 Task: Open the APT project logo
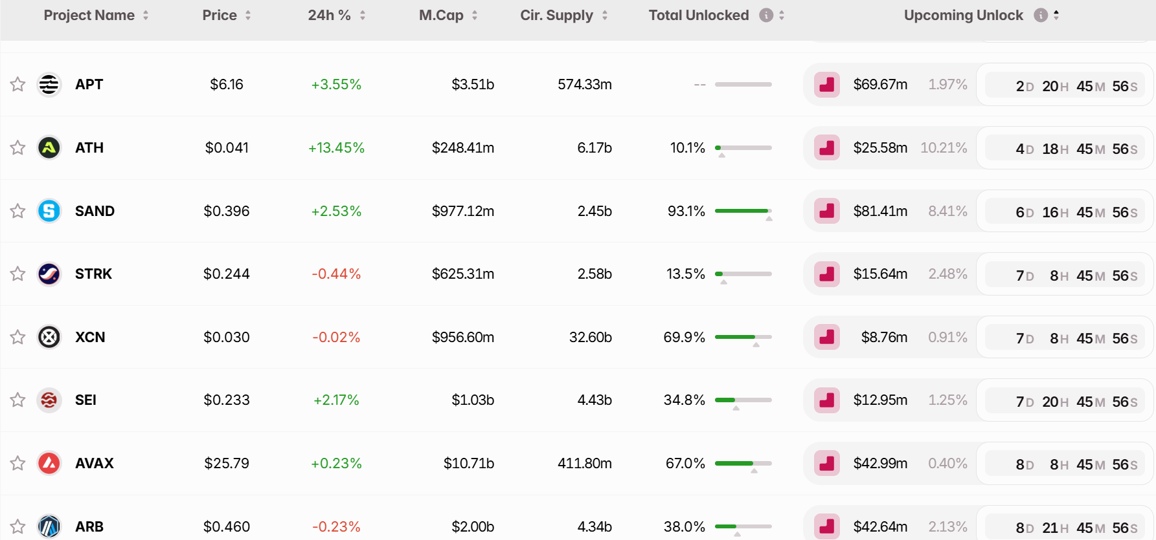[49, 85]
